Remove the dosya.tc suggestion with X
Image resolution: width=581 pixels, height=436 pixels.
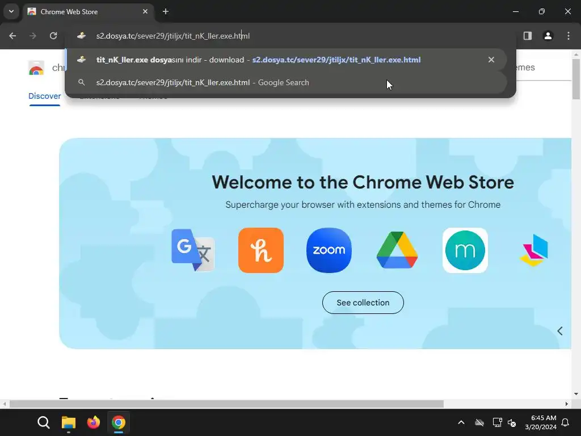491,60
